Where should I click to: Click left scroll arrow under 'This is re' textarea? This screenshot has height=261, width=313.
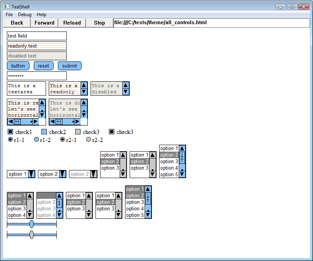point(10,122)
